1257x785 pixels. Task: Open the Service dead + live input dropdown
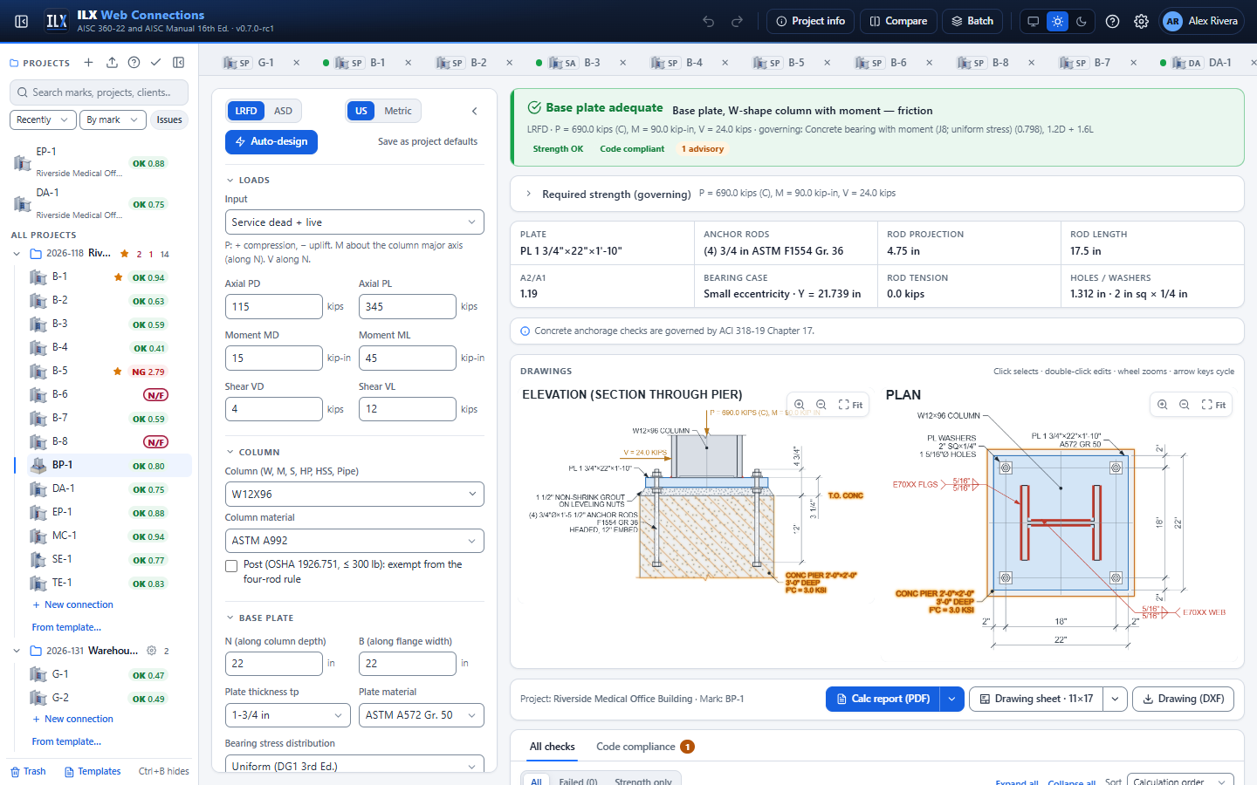354,222
